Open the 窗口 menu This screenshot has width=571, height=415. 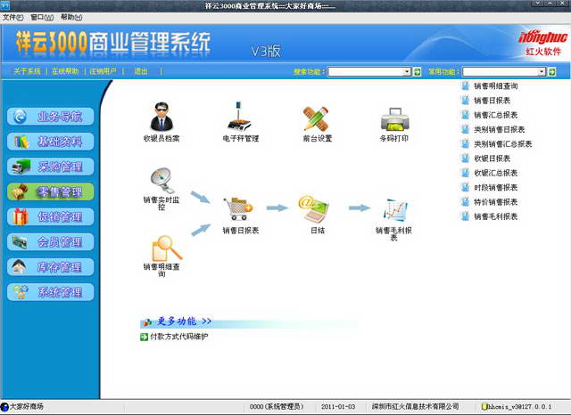pyautogui.click(x=42, y=17)
